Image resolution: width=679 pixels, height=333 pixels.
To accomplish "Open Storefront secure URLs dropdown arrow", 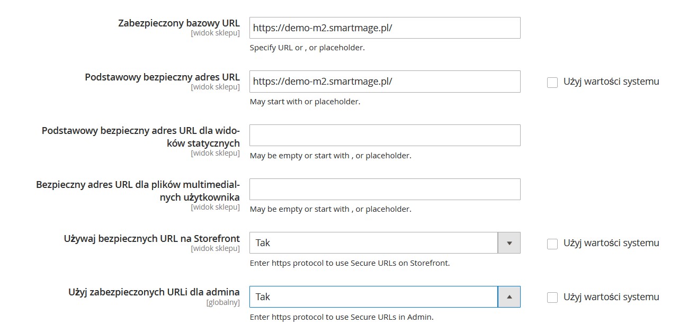I will pos(509,243).
